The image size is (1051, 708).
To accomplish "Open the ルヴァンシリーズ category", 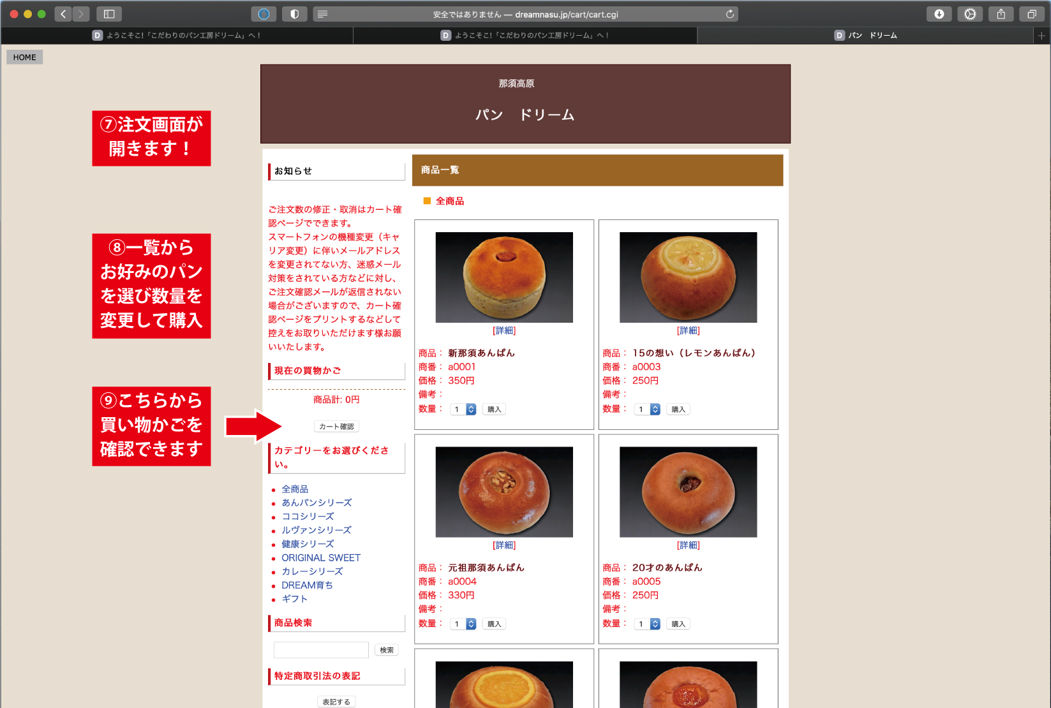I will click(317, 530).
